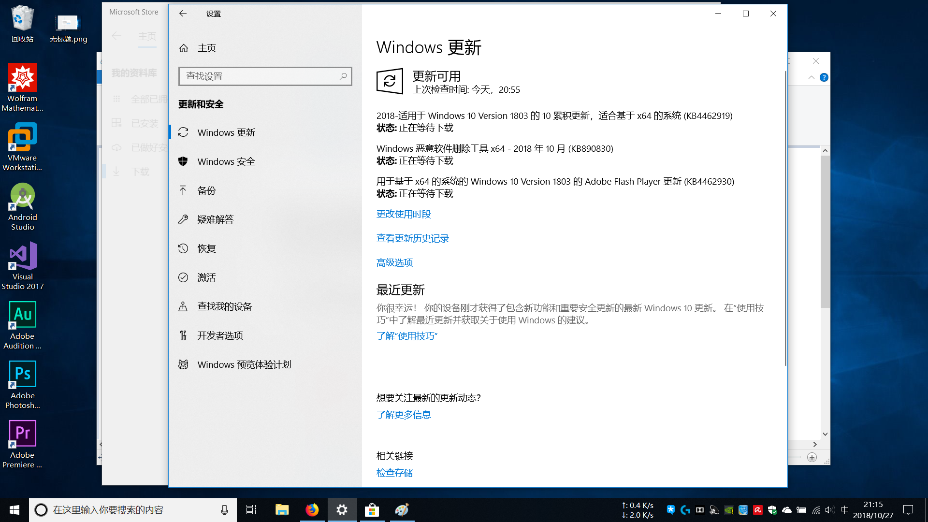
Task: Open Windows 预览体验计划 section
Action: pyautogui.click(x=265, y=364)
